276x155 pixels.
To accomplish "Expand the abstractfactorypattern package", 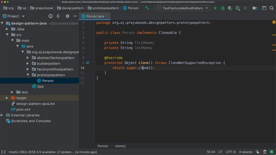I will (28, 58).
